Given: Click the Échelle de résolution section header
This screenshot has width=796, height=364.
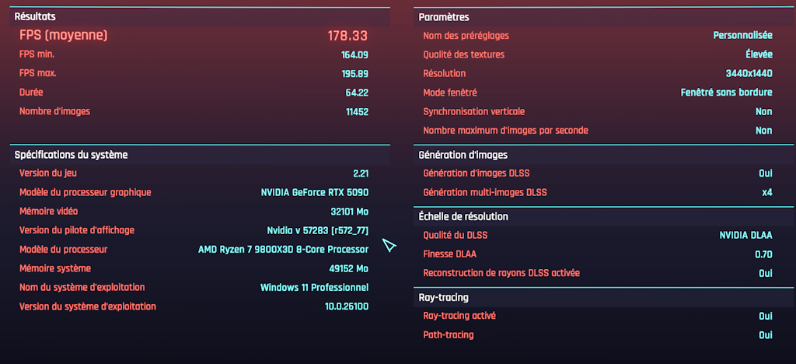Looking at the screenshot, I should tap(463, 216).
